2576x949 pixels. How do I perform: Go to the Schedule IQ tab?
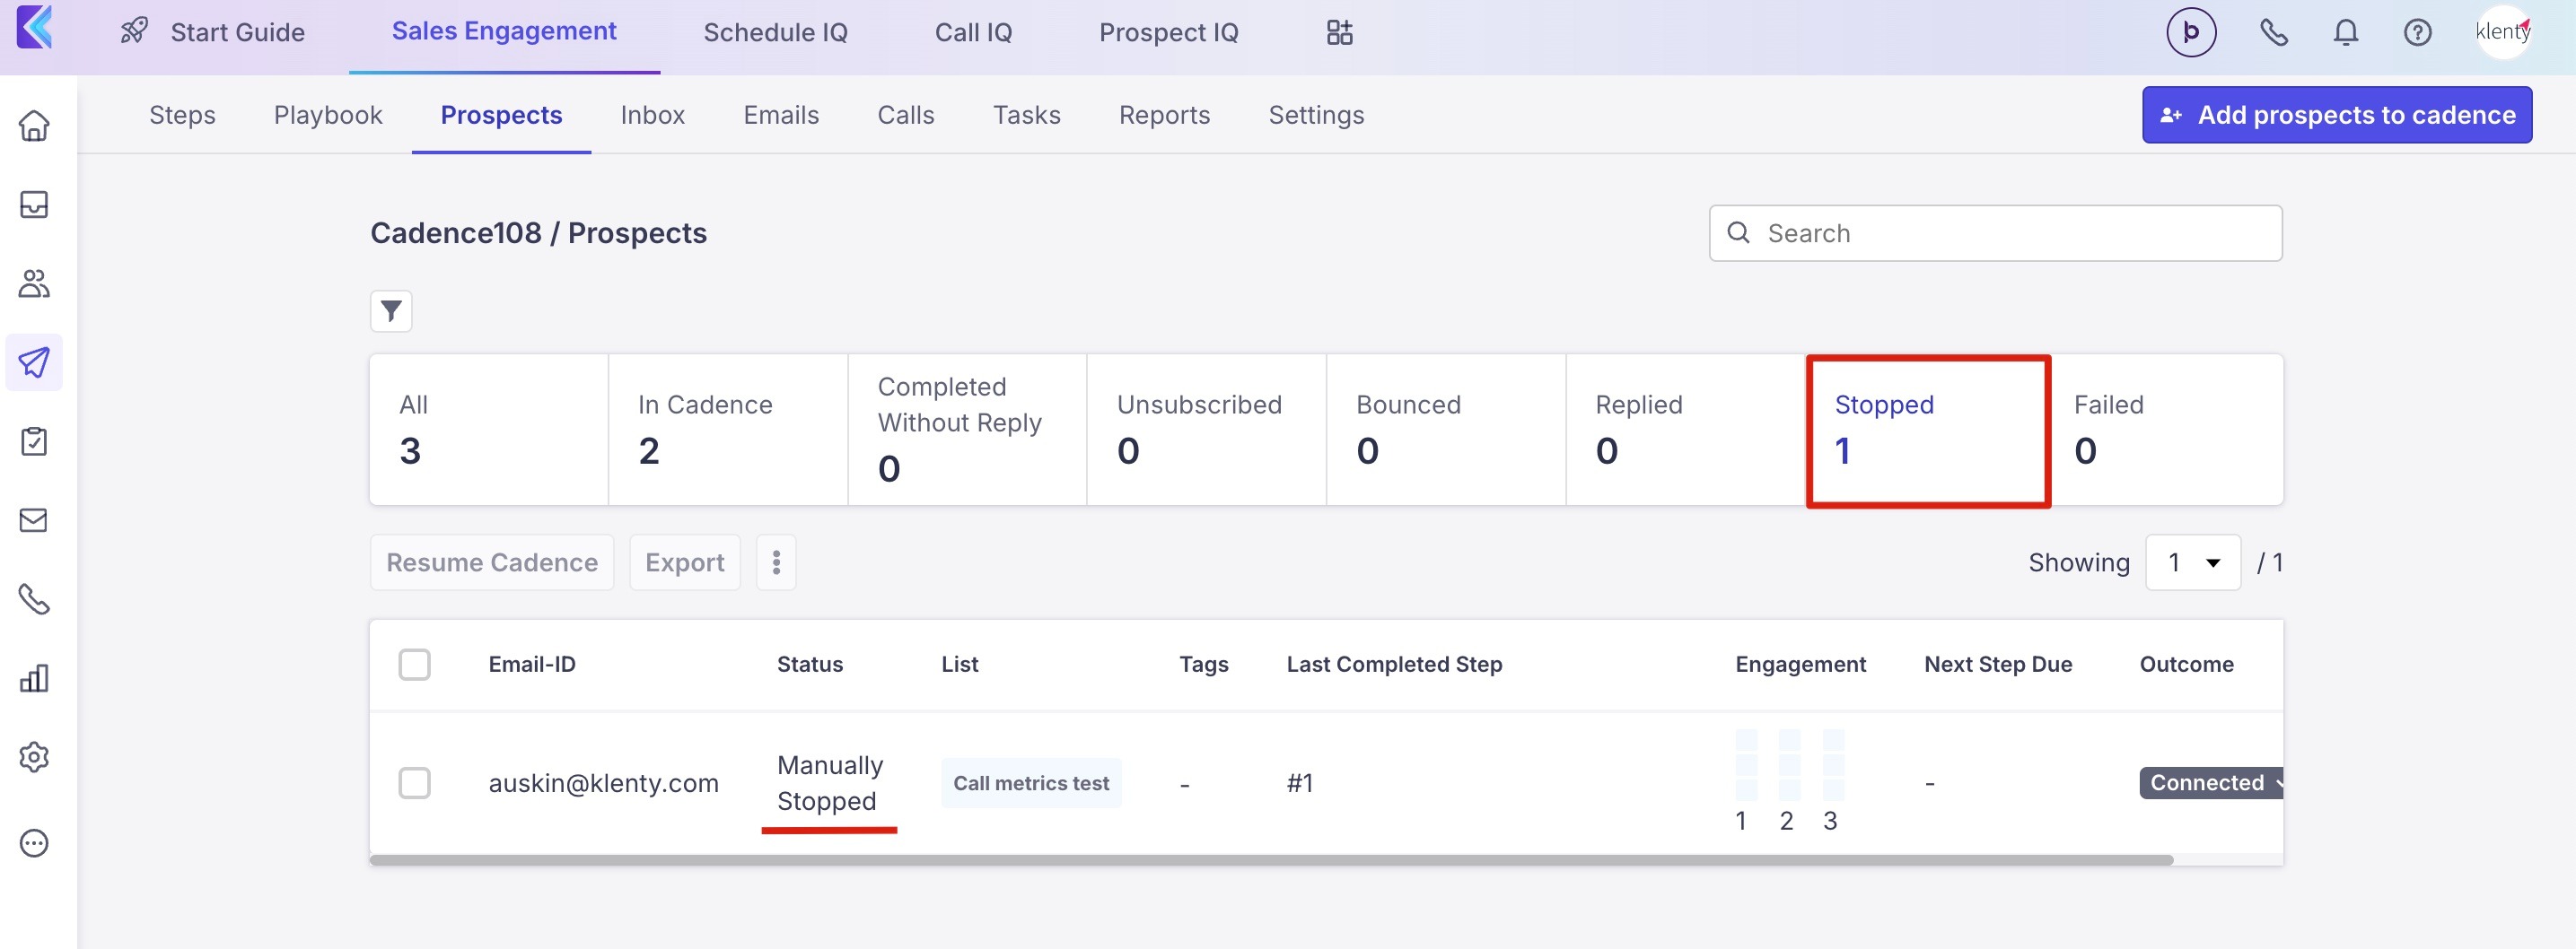[x=775, y=33]
